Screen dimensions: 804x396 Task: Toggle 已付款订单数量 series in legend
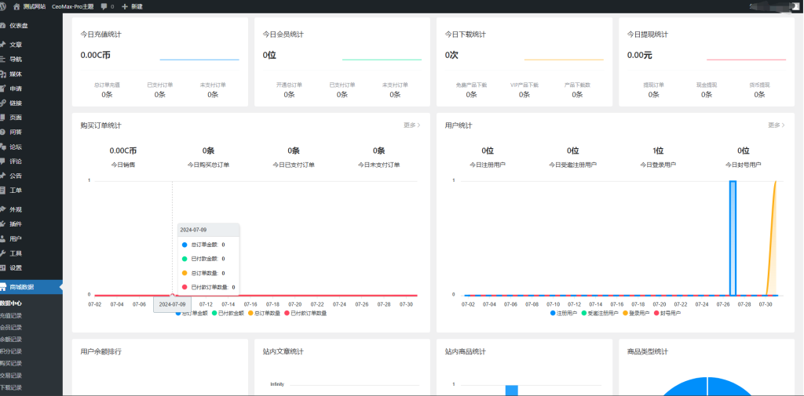[305, 313]
